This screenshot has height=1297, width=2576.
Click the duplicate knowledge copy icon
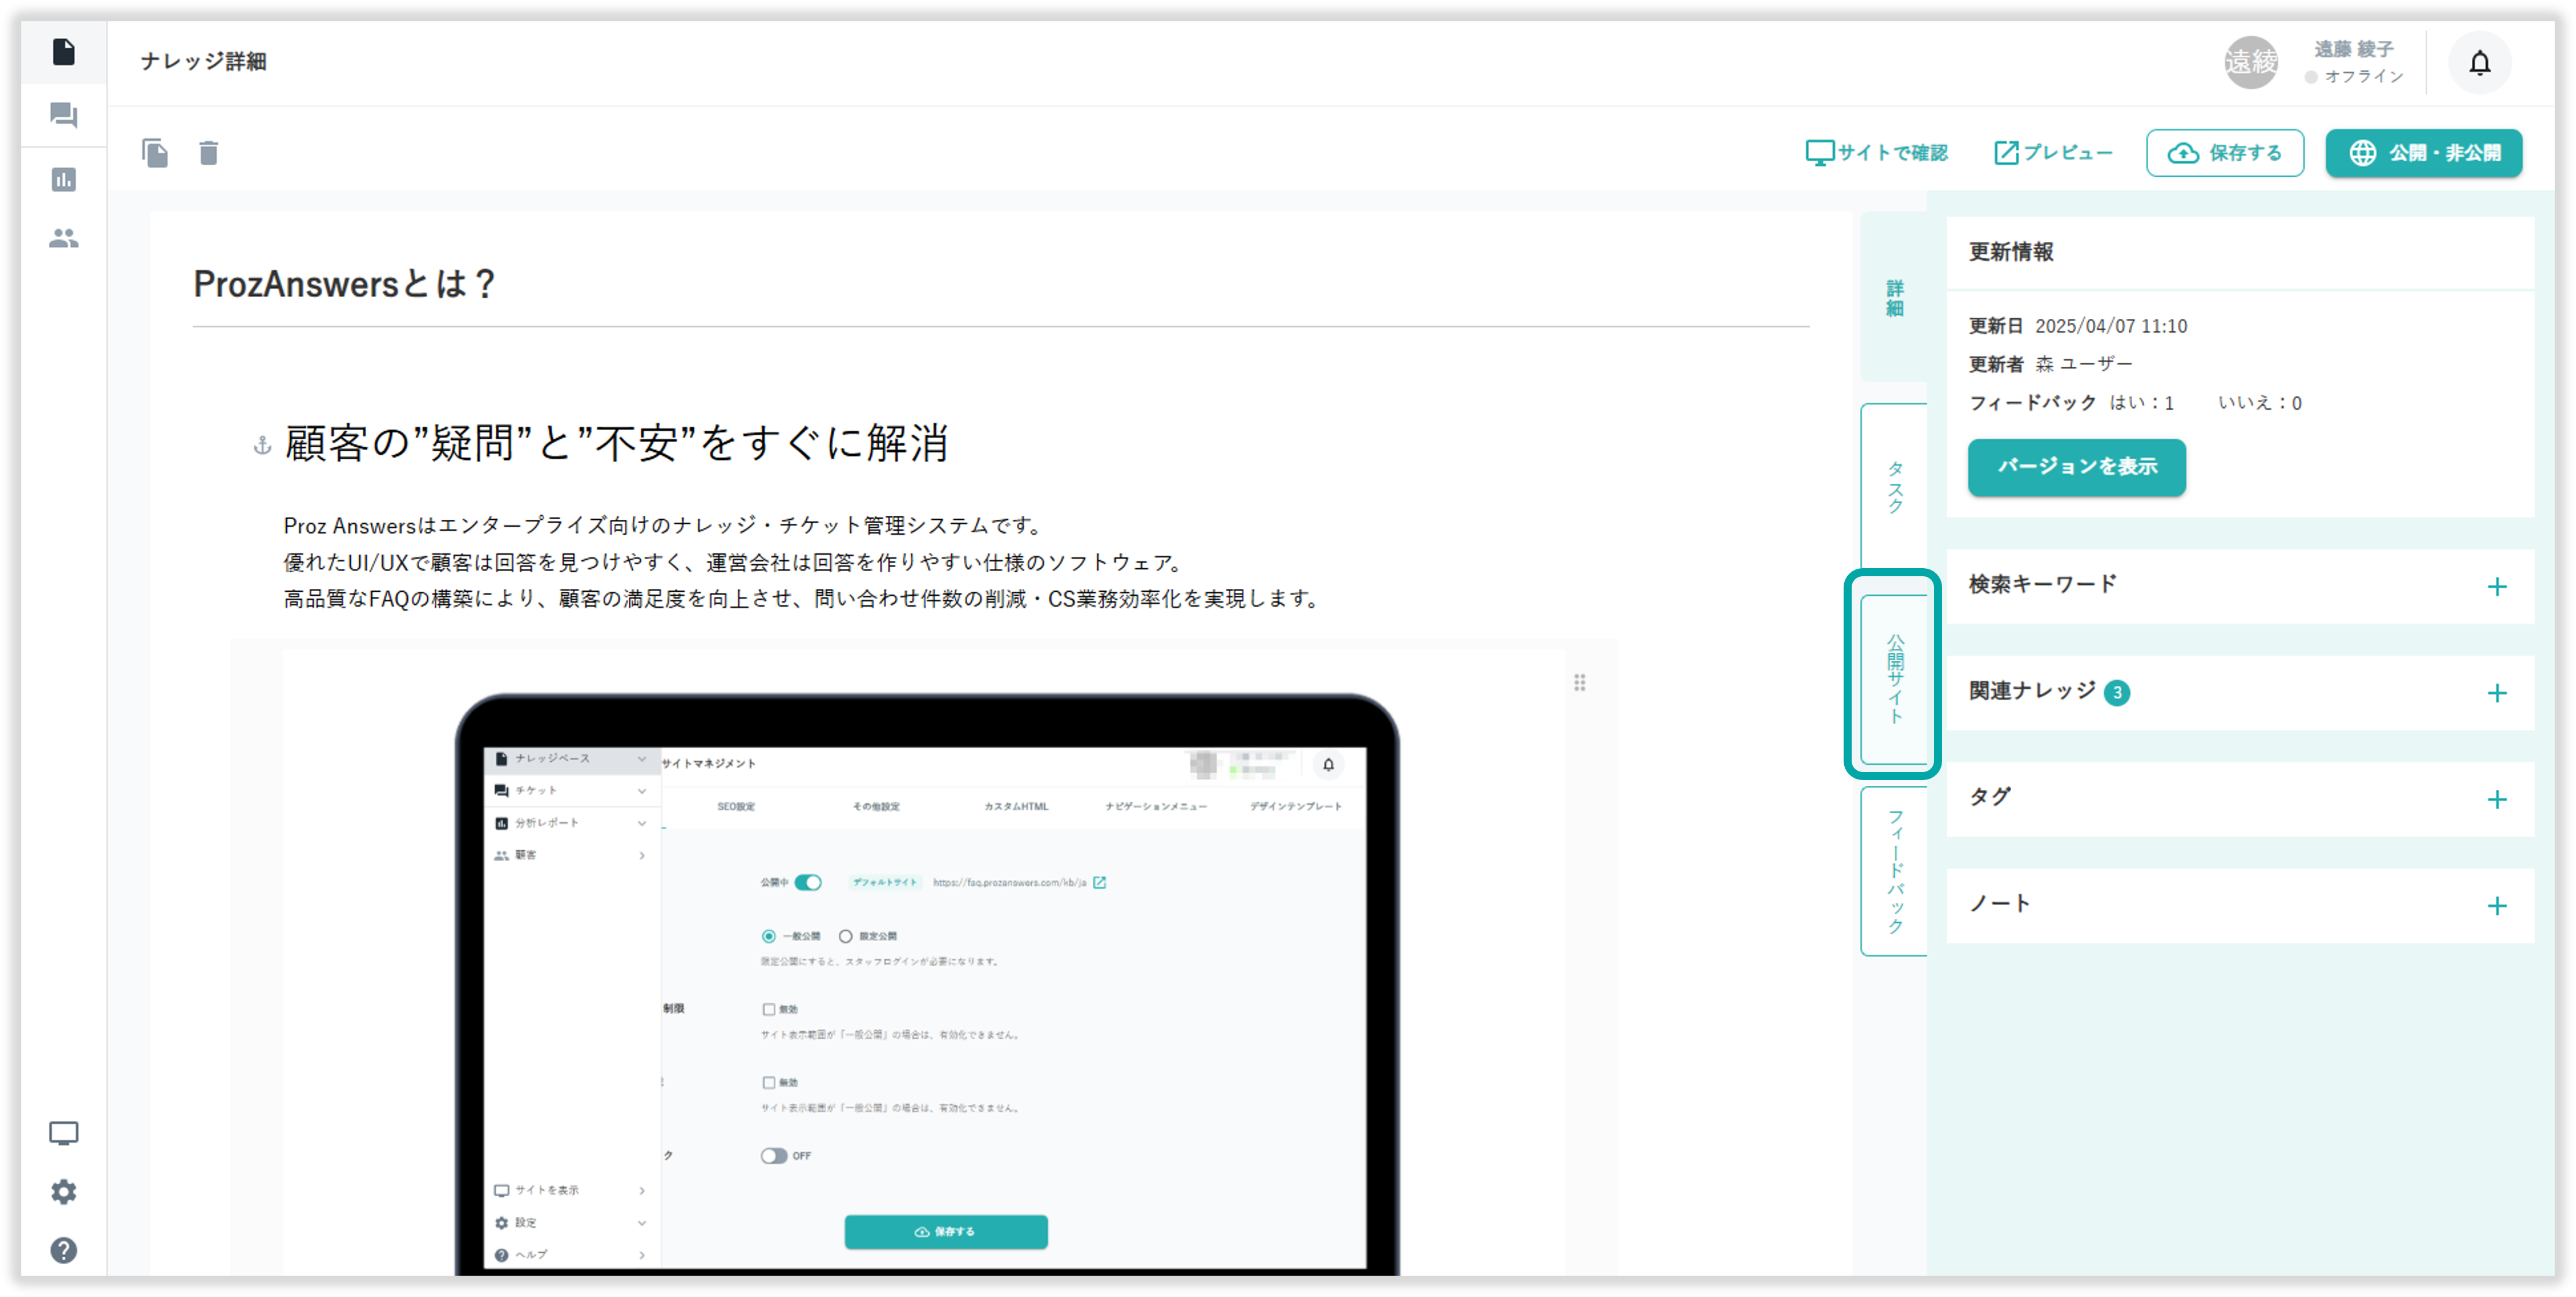click(155, 153)
